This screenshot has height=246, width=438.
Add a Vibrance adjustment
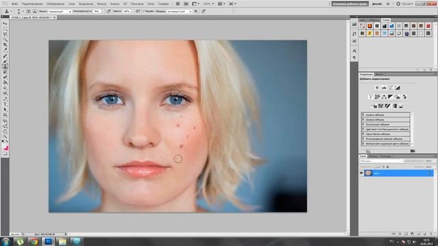(x=371, y=96)
